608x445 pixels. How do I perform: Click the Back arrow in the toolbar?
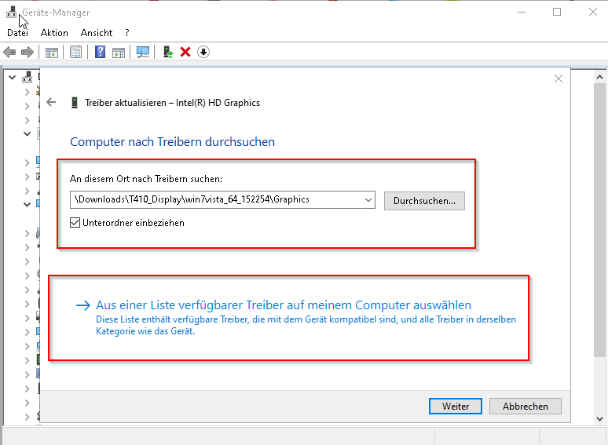[9, 52]
